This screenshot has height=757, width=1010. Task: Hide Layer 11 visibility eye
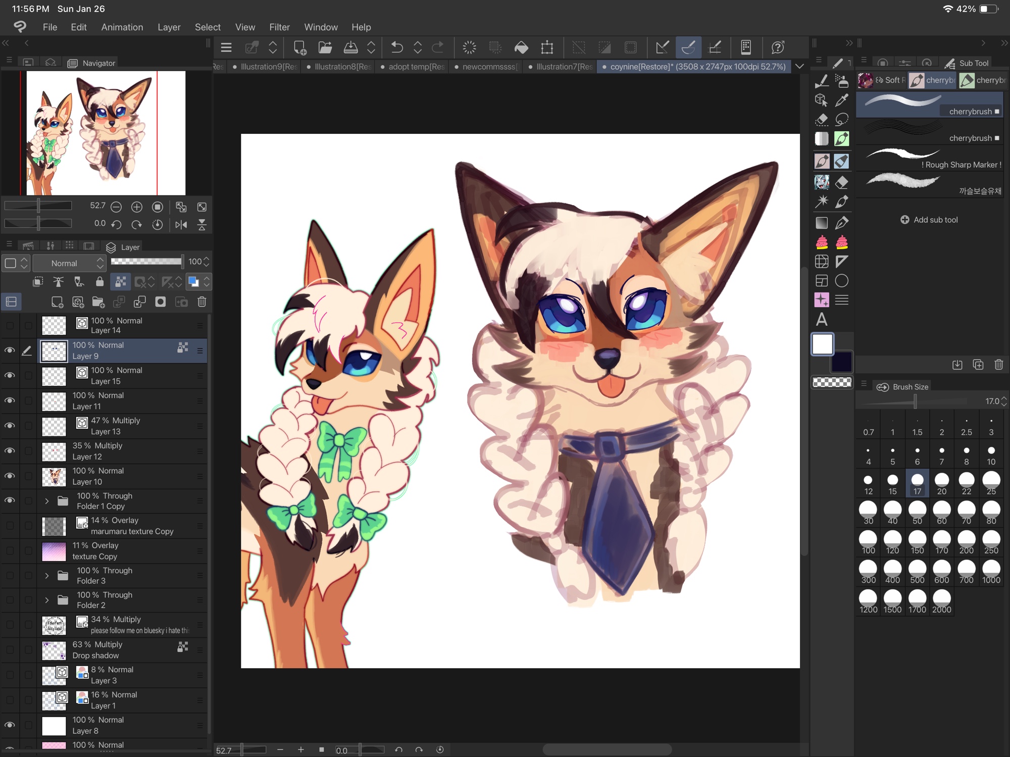click(x=10, y=401)
